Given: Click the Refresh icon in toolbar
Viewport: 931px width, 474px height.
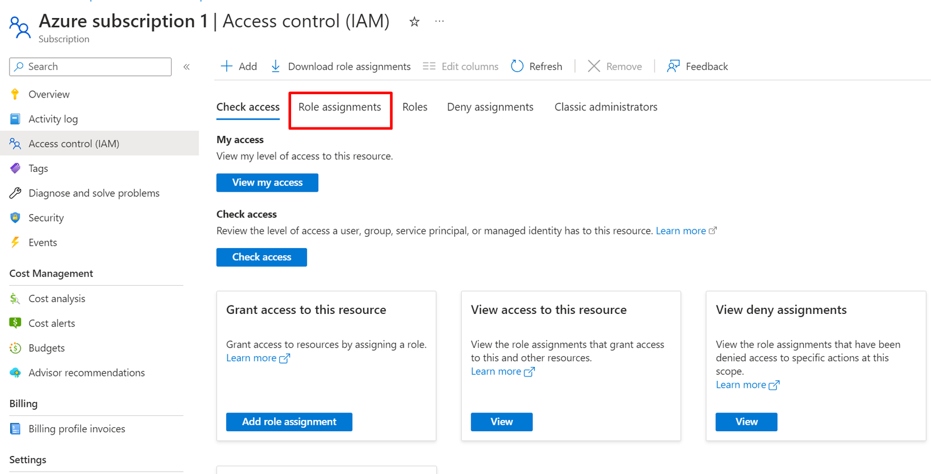Looking at the screenshot, I should click(x=517, y=66).
